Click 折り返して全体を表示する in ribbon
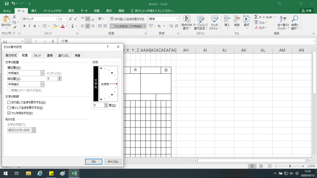The image size is (317, 178). click(x=127, y=19)
